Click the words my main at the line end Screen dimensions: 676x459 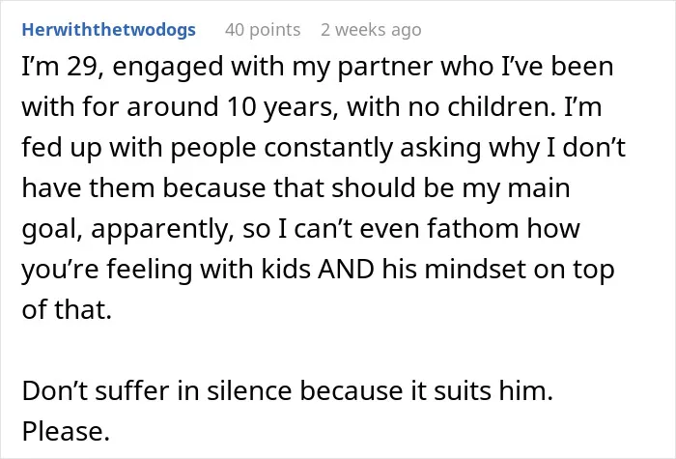click(516, 188)
